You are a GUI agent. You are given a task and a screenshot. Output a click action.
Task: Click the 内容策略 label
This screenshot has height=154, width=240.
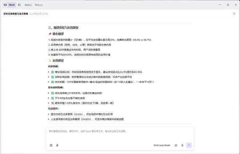click(54, 66)
